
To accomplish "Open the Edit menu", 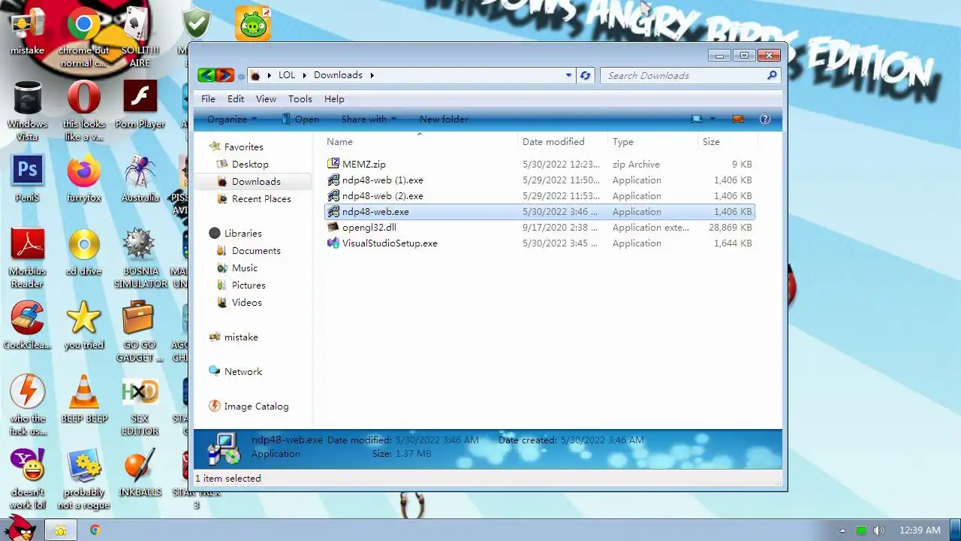I will click(236, 98).
